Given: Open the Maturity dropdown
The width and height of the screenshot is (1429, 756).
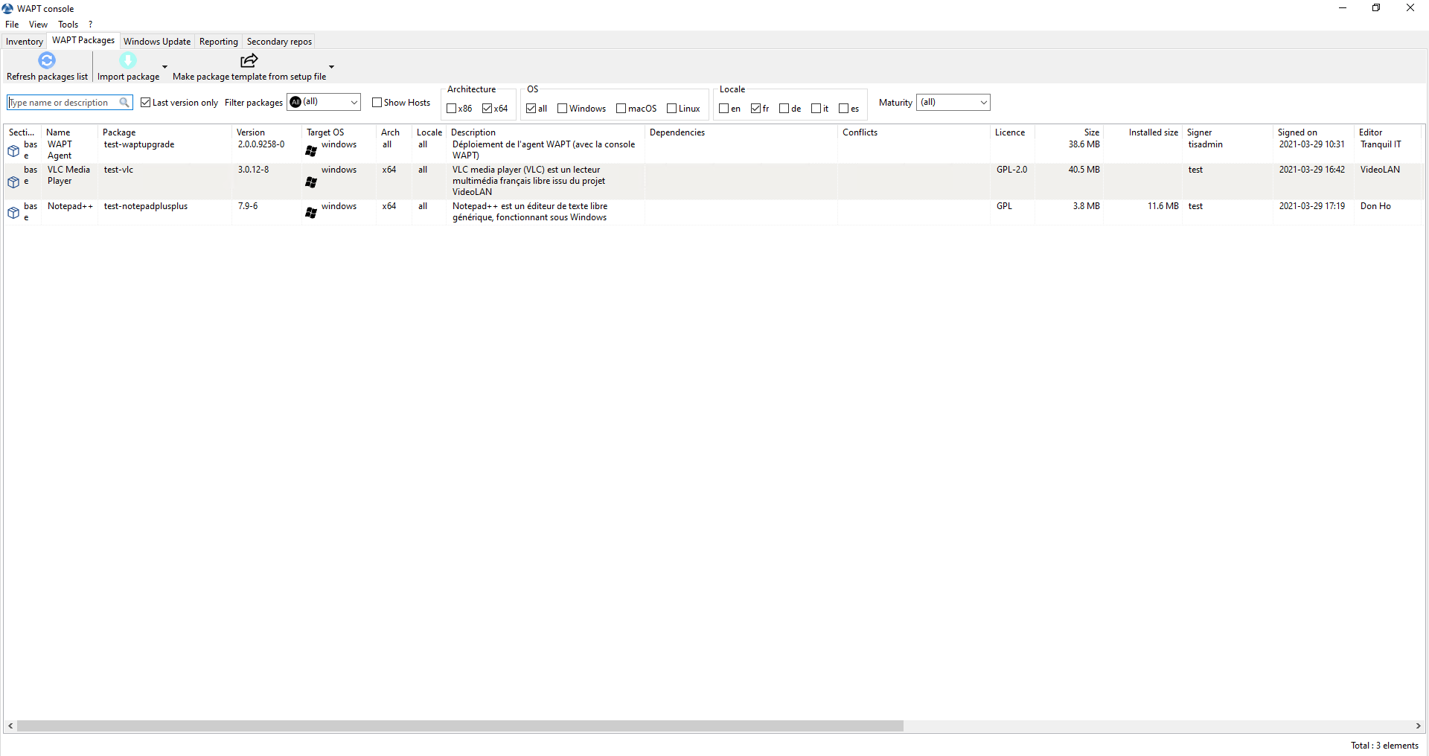Looking at the screenshot, I should [982, 103].
